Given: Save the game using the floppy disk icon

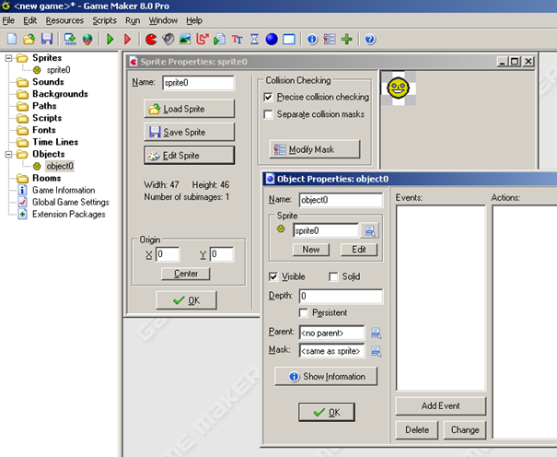Looking at the screenshot, I should 46,40.
